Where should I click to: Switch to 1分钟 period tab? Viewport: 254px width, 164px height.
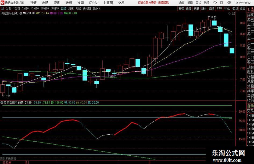(x=17, y=8)
